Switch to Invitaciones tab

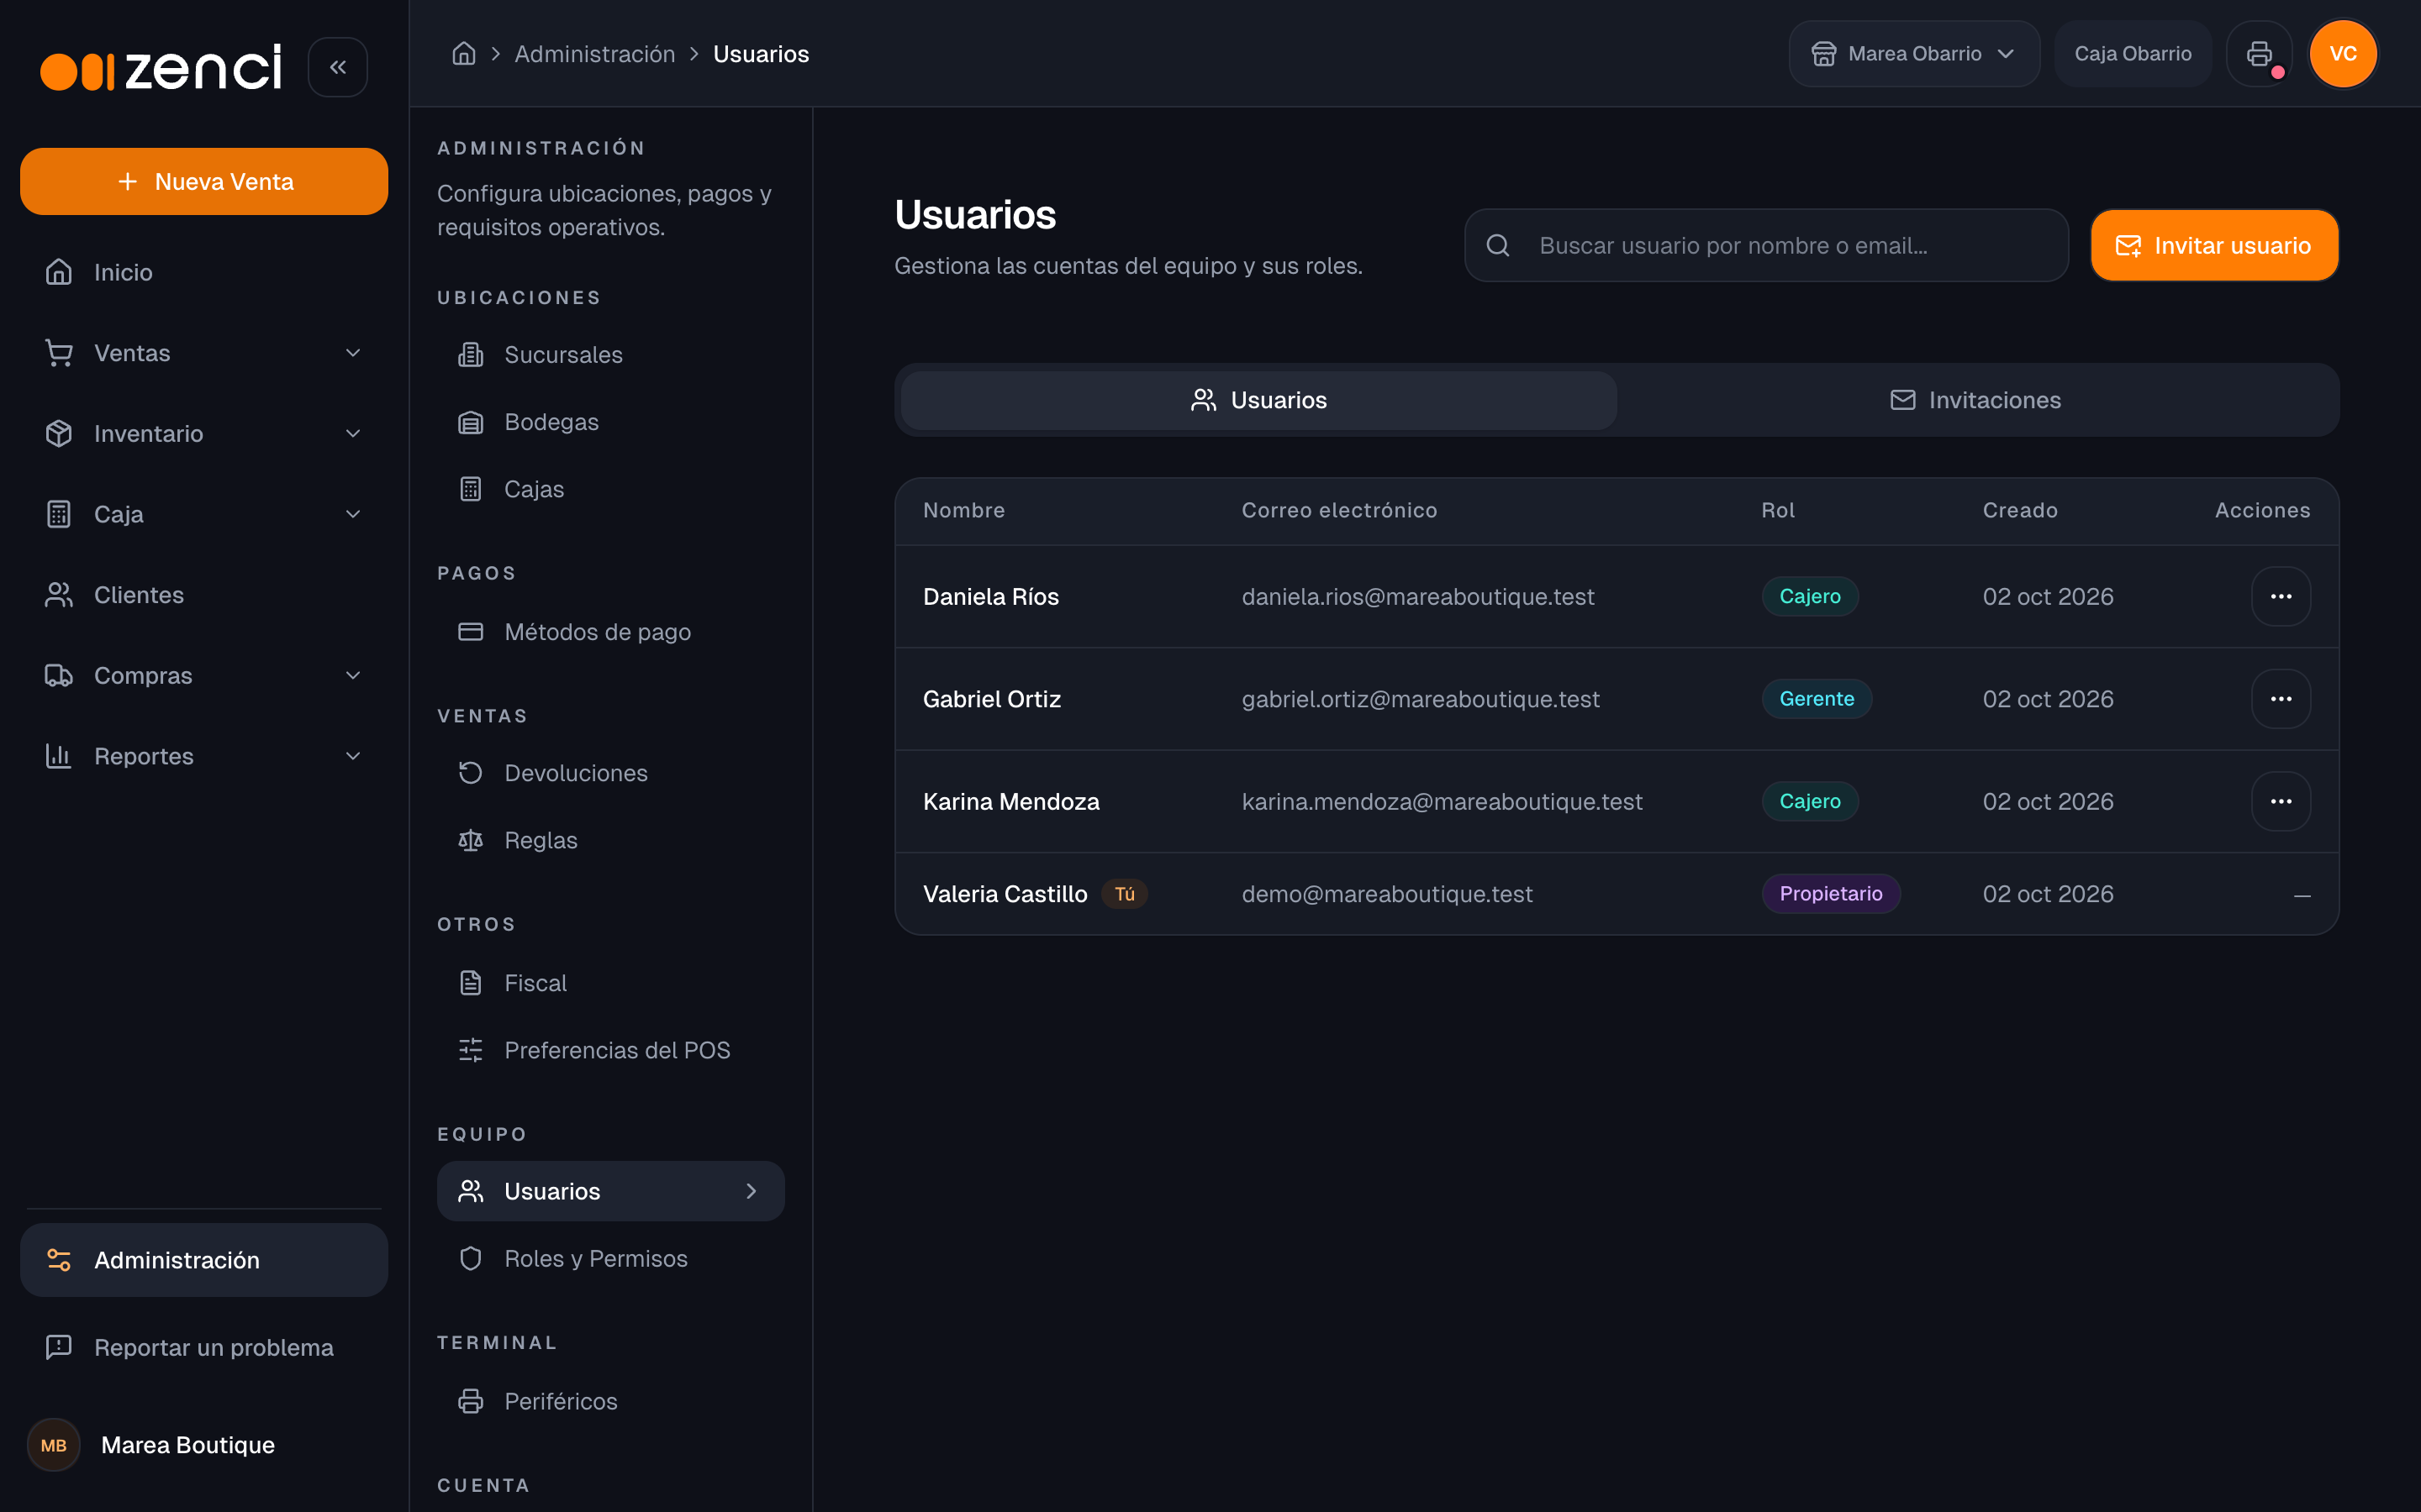tap(1975, 400)
